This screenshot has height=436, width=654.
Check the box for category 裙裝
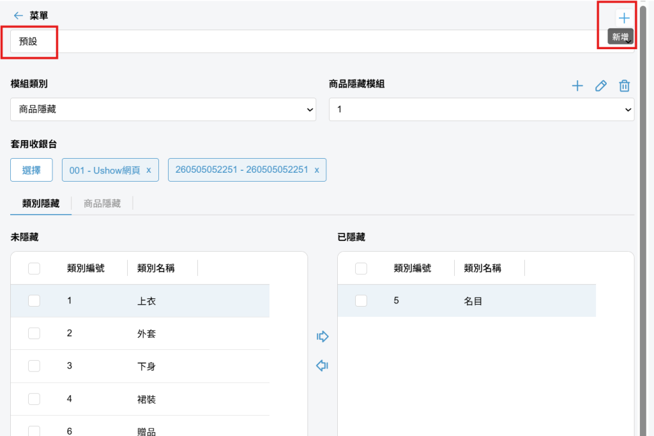(x=34, y=399)
